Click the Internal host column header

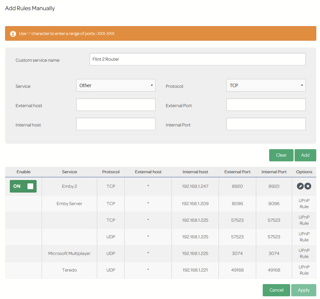pyautogui.click(x=195, y=172)
